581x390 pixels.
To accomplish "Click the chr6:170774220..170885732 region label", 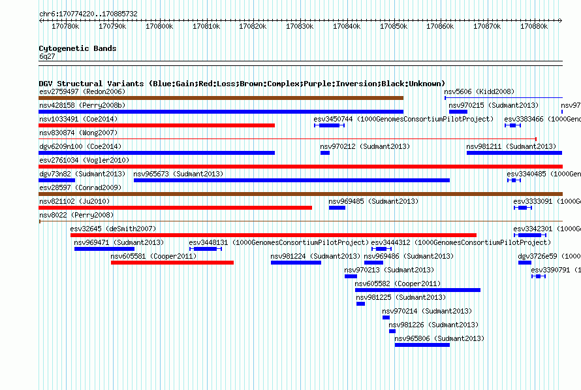I will [88, 14].
